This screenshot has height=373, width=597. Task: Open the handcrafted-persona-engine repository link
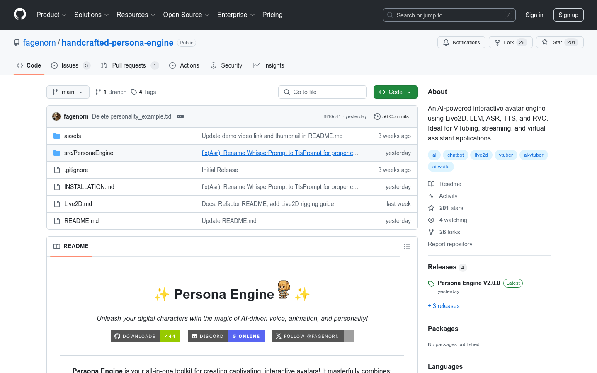pyautogui.click(x=118, y=43)
